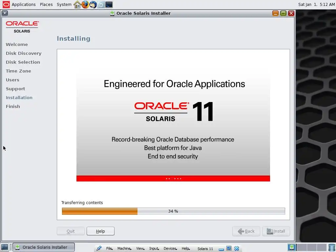Screen dimensions: 336x252
Task: Select Oracle Solaris Installer taskbar entry
Action: click(x=44, y=247)
